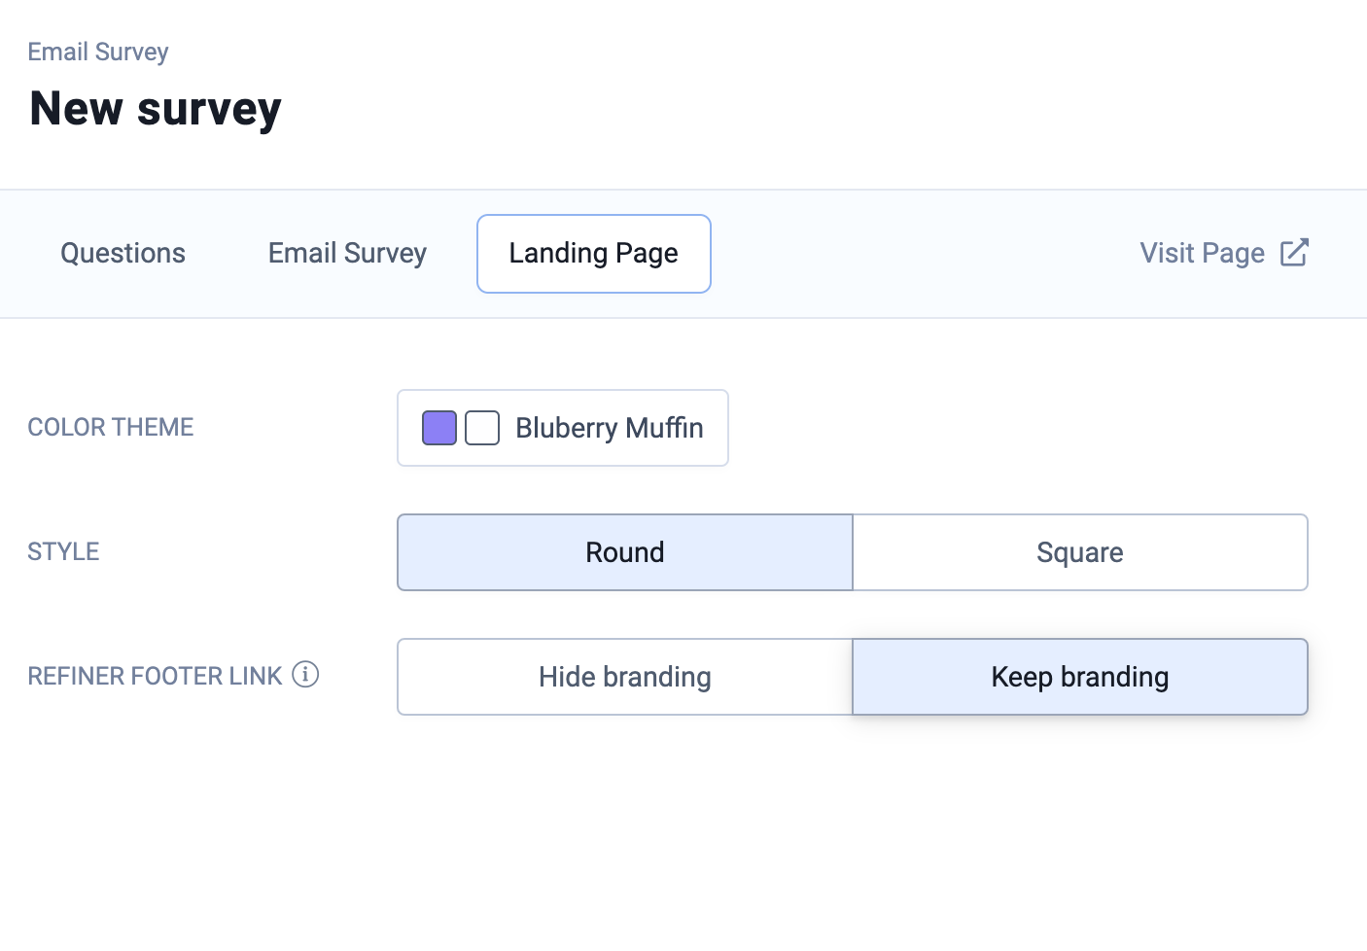1367x951 pixels.
Task: Follow the Visit Page link text
Action: pyautogui.click(x=1202, y=254)
